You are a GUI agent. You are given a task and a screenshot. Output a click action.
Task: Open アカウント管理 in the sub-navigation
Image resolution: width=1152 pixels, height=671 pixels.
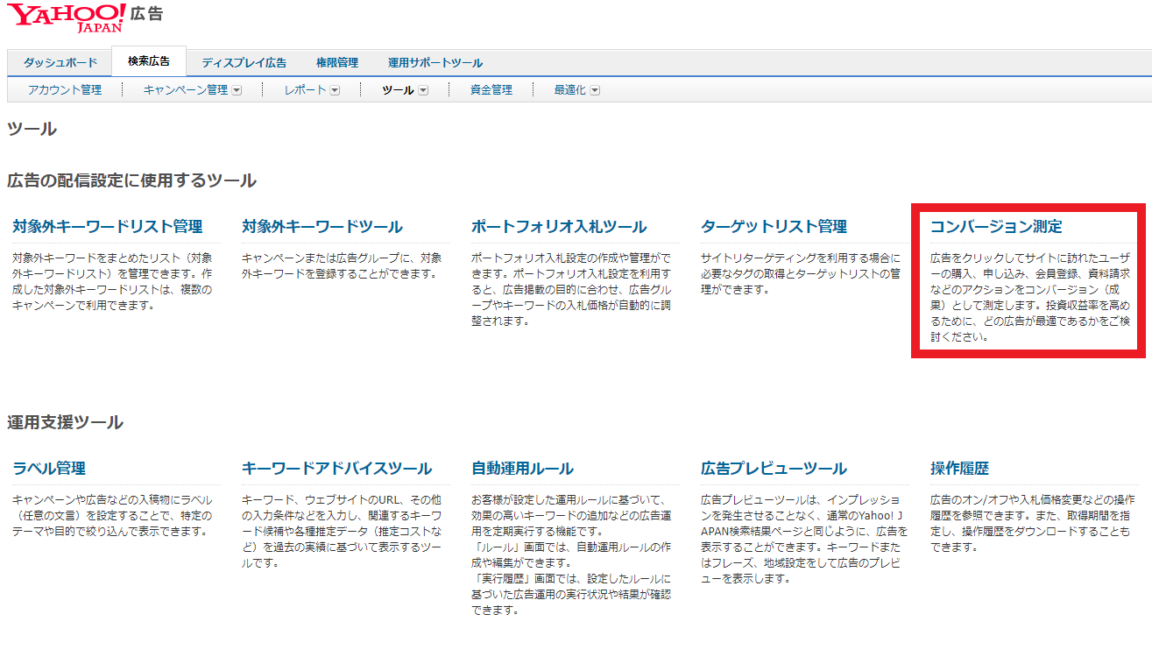(65, 89)
